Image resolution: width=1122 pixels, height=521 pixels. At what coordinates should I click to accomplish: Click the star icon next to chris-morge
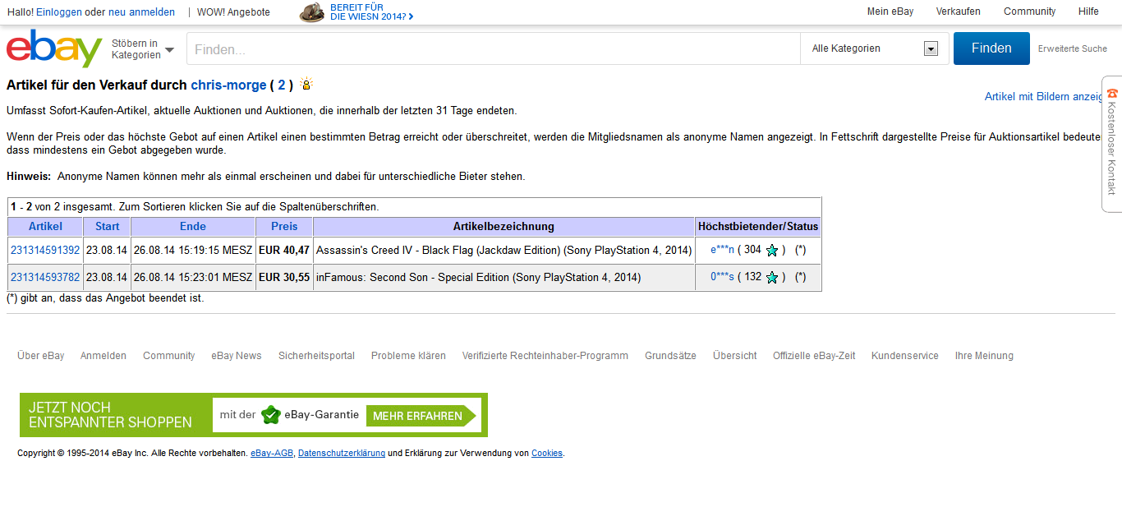306,84
